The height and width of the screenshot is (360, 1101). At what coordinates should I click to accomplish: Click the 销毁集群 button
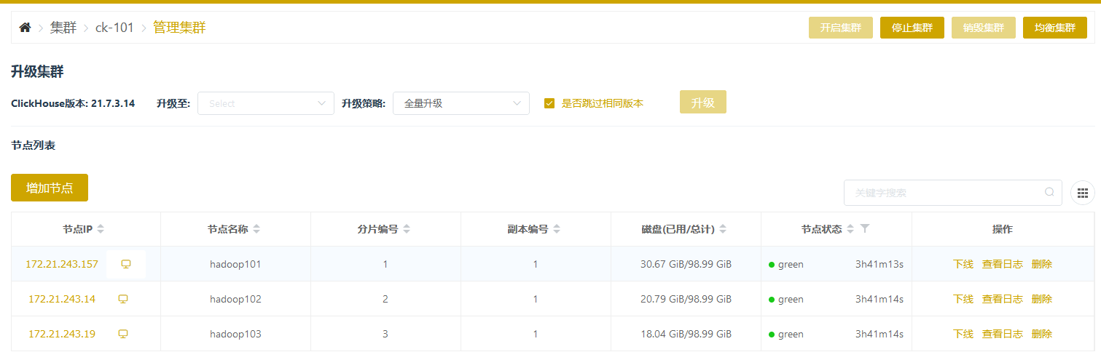984,28
